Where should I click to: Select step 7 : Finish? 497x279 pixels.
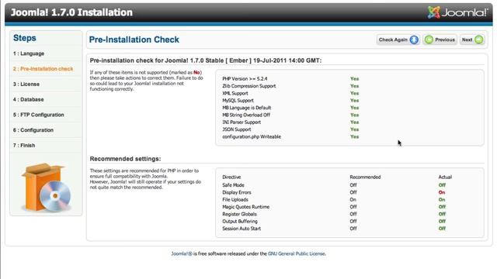click(24, 146)
